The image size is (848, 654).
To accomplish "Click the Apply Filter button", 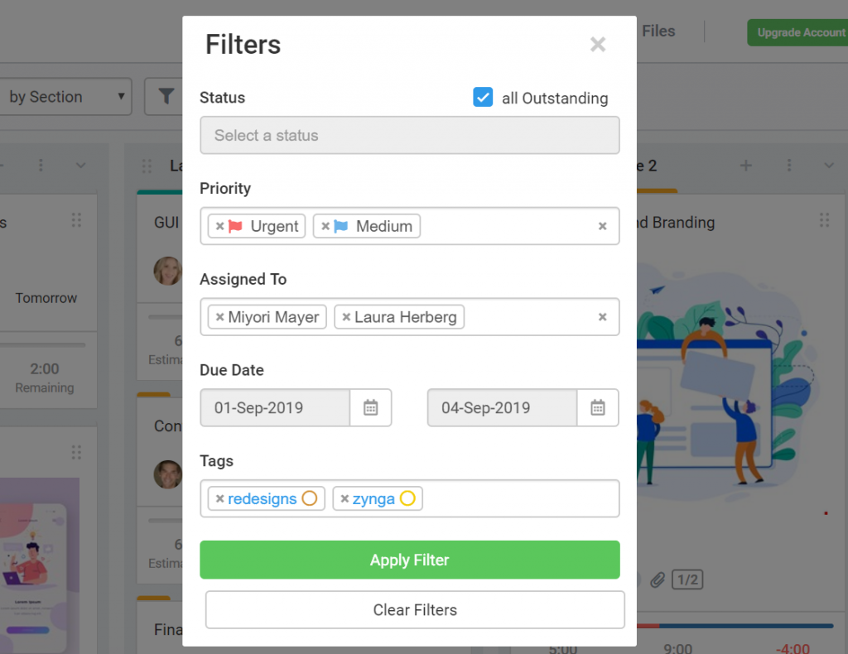I will click(409, 560).
